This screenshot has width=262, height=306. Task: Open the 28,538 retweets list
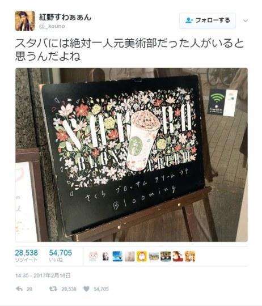pos(26,256)
